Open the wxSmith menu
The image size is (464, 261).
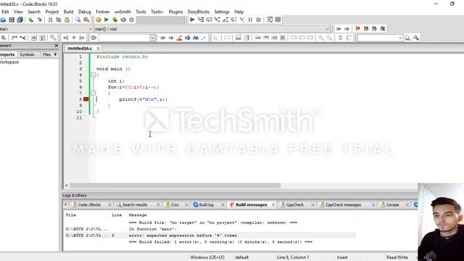pos(123,12)
